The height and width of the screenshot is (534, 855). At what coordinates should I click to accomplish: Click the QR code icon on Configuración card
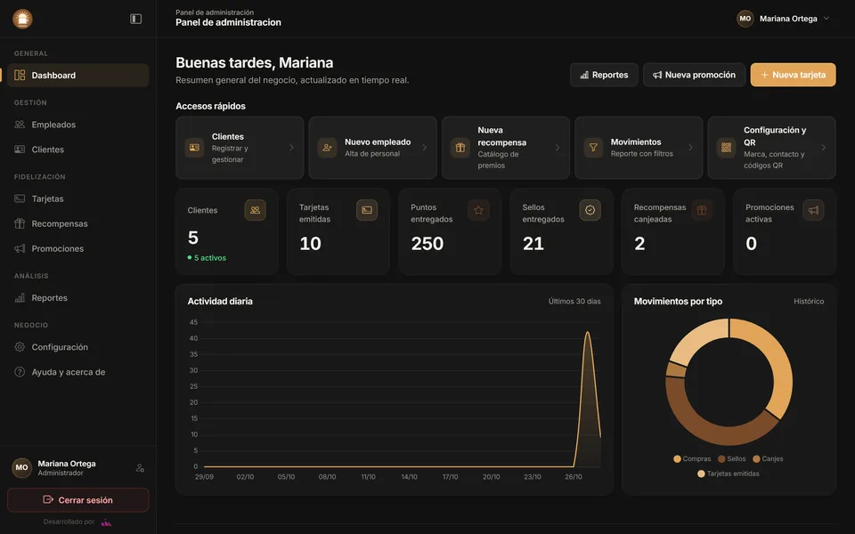click(x=727, y=148)
